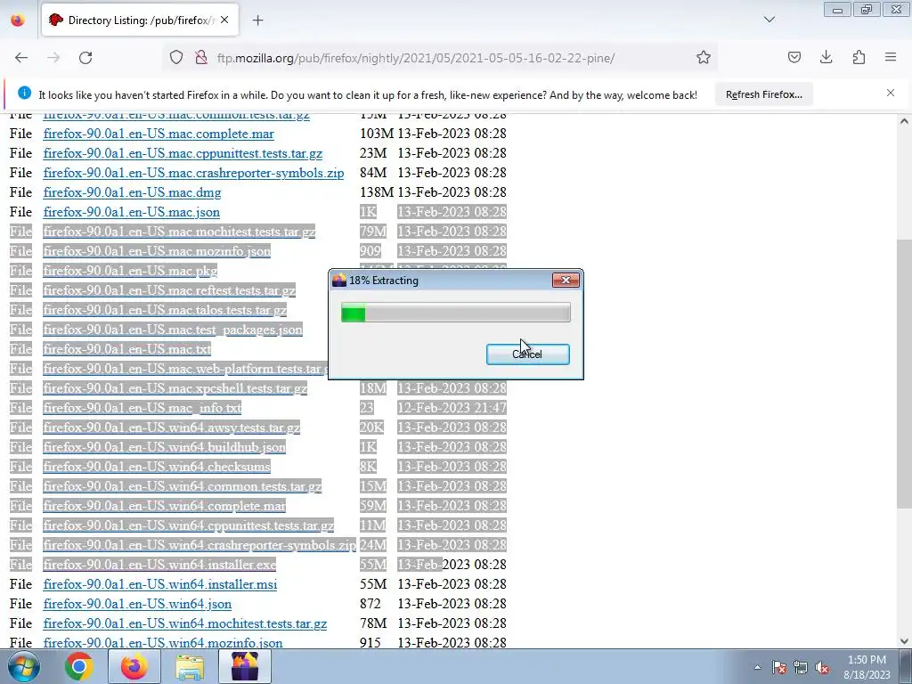This screenshot has height=684, width=912.
Task: Open firefox-90.0a1.en-US.win64.complete.mar link
Action: (164, 506)
